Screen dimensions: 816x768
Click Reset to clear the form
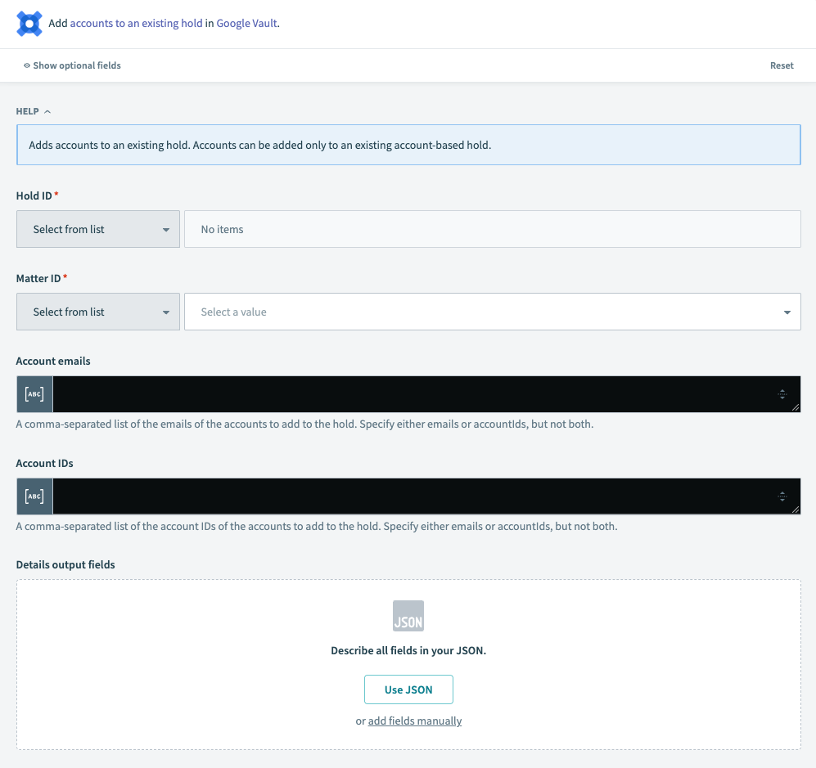coord(782,65)
